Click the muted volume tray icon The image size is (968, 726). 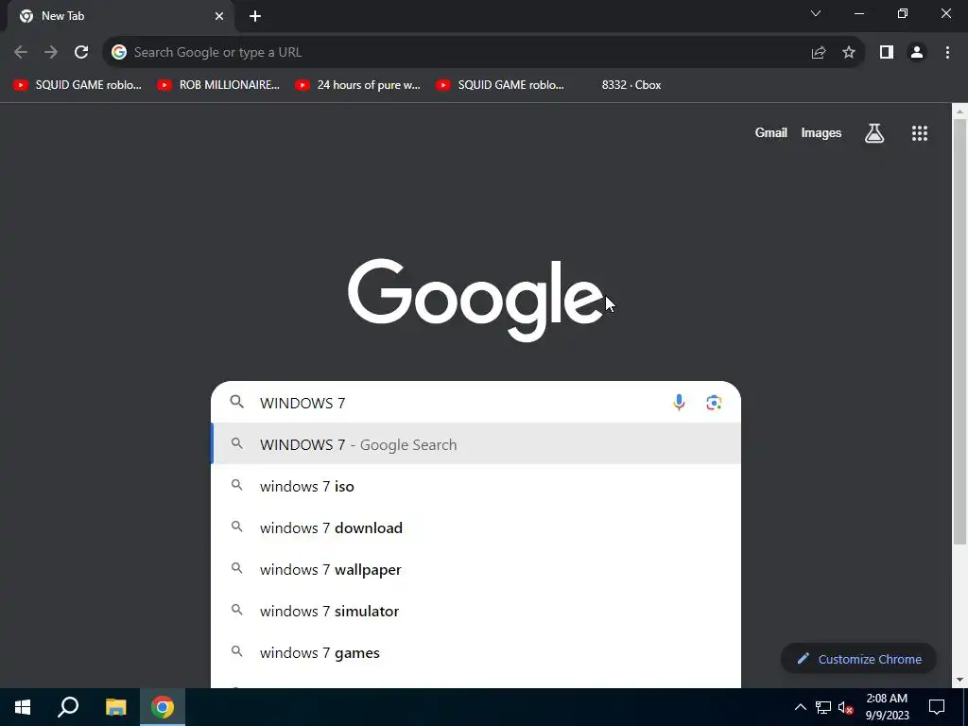(845, 707)
